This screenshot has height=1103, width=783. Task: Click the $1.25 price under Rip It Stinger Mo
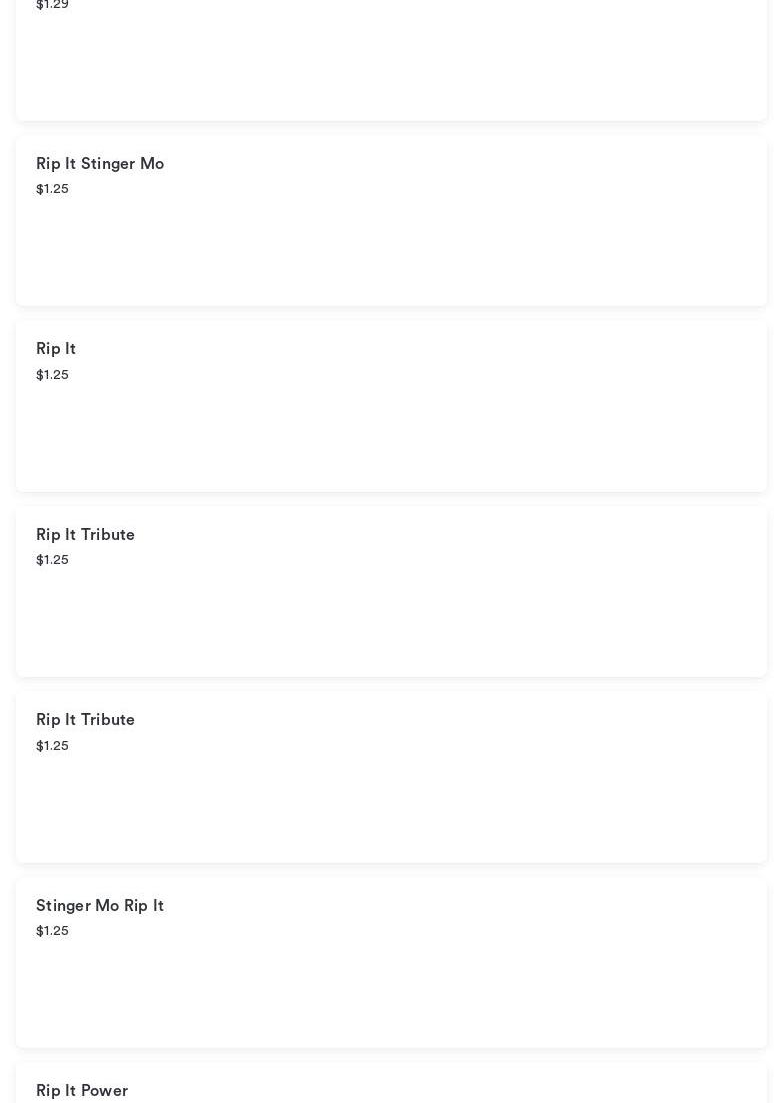tap(52, 189)
